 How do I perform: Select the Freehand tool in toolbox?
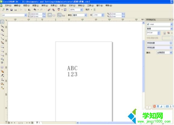click(2, 39)
